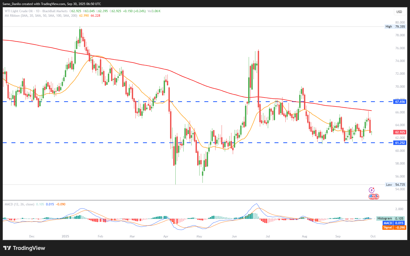Click the Oct label on the time axis

(373, 236)
